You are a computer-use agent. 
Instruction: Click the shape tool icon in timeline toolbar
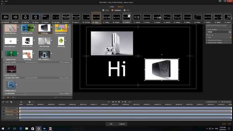(x=11, y=102)
